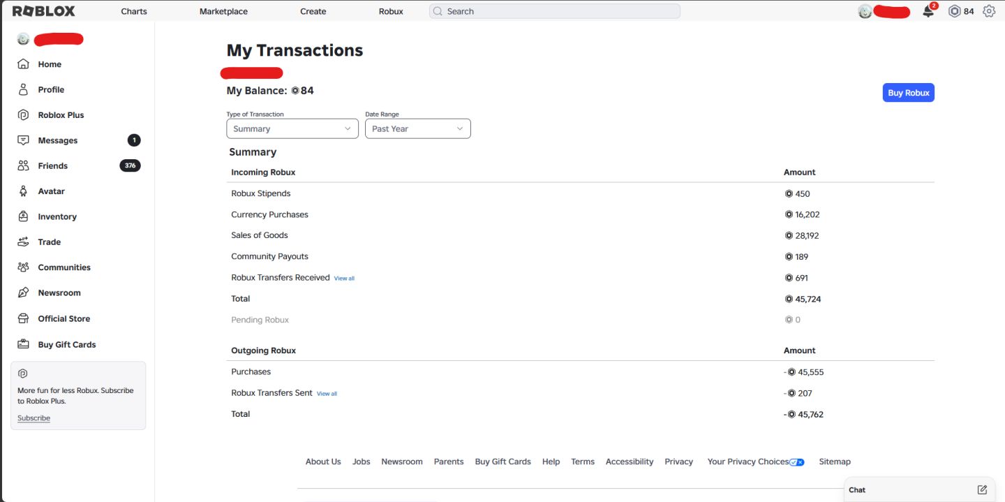Click the Official Store icon

click(x=23, y=318)
